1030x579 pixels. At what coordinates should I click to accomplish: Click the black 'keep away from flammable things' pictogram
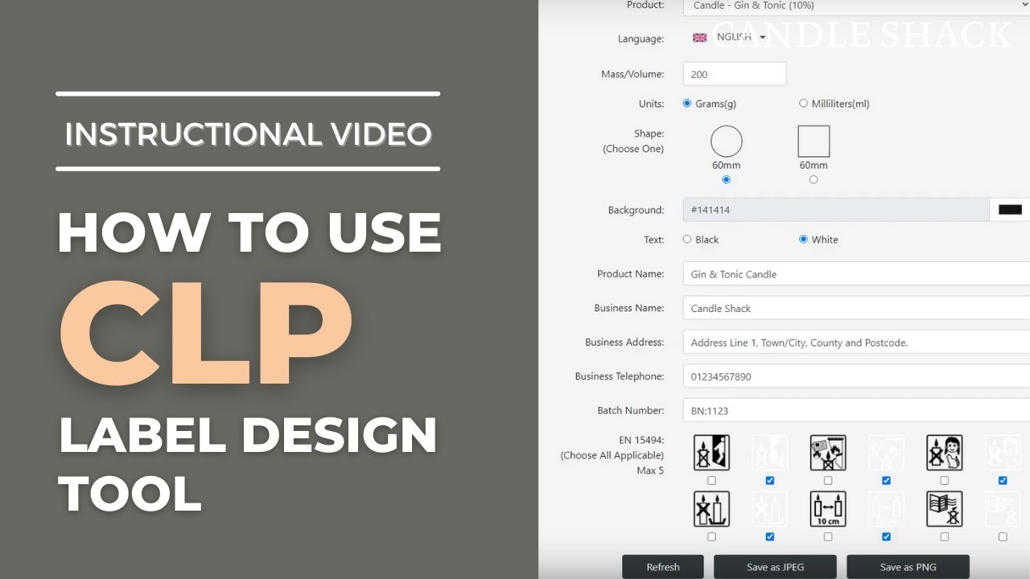[x=828, y=453]
